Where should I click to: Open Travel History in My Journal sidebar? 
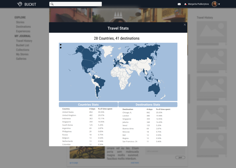point(24,41)
